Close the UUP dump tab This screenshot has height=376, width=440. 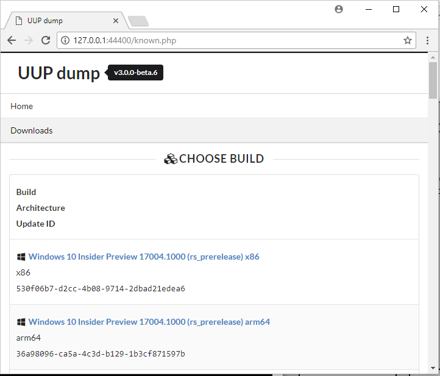pos(116,21)
